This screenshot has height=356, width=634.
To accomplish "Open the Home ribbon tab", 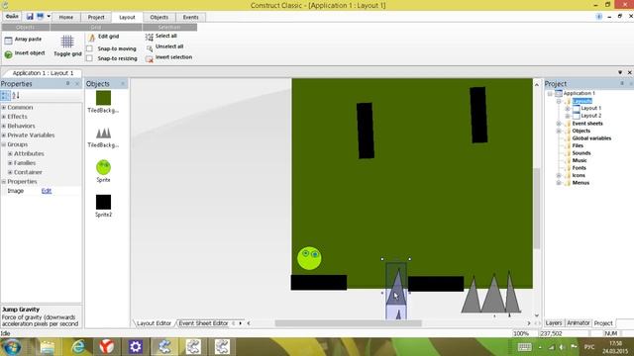I will pyautogui.click(x=66, y=18).
